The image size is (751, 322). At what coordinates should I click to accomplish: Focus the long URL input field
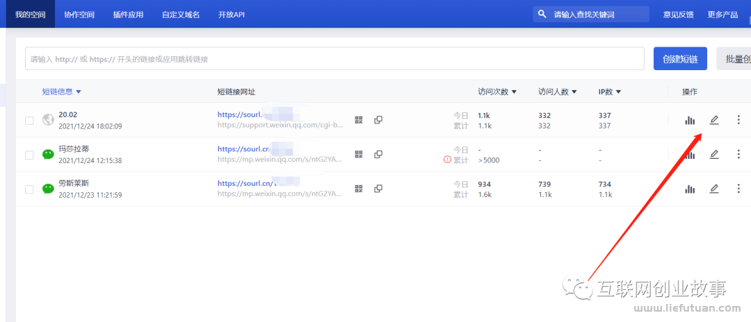pos(334,59)
